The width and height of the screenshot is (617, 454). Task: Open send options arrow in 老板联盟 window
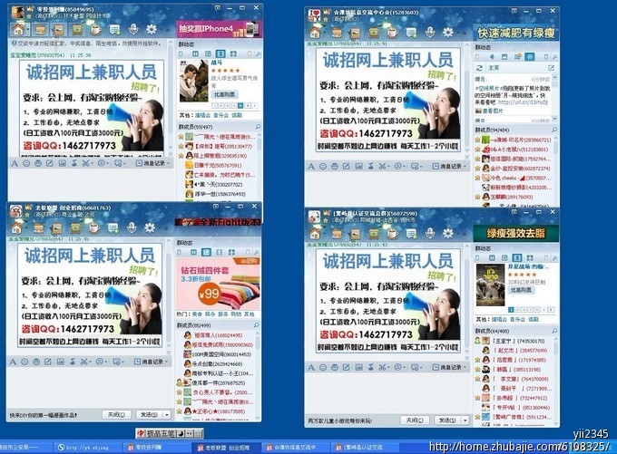click(167, 415)
